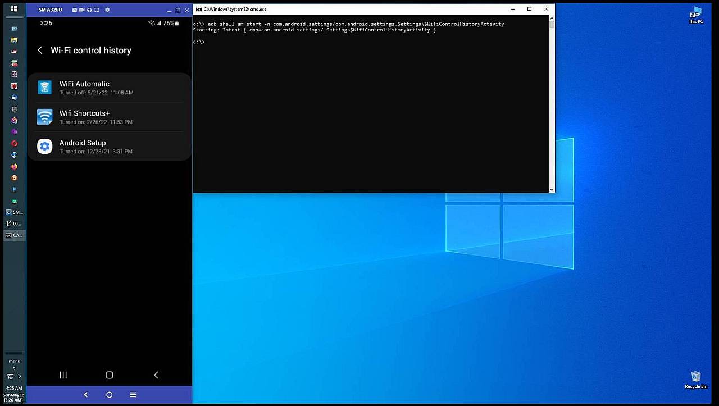Click the cmd.exe window title text
Viewport: 719px width, 406px height.
point(235,9)
